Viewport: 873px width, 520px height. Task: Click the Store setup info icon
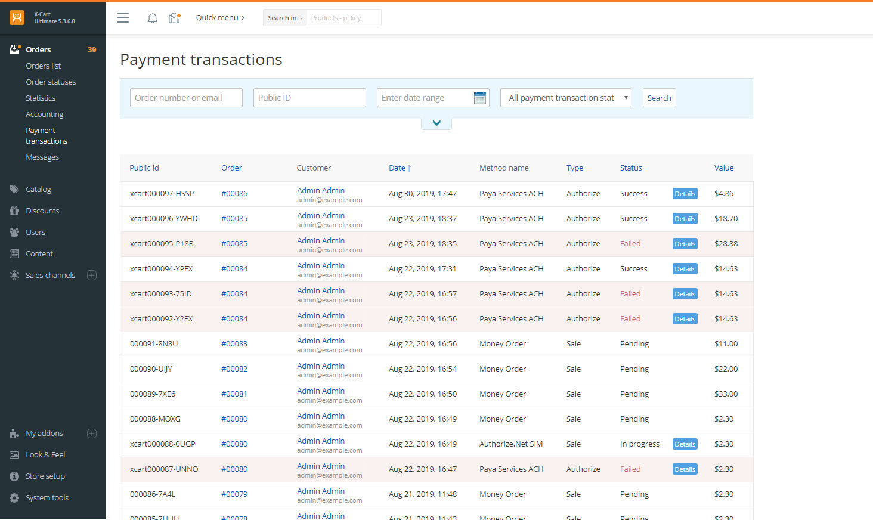14,476
